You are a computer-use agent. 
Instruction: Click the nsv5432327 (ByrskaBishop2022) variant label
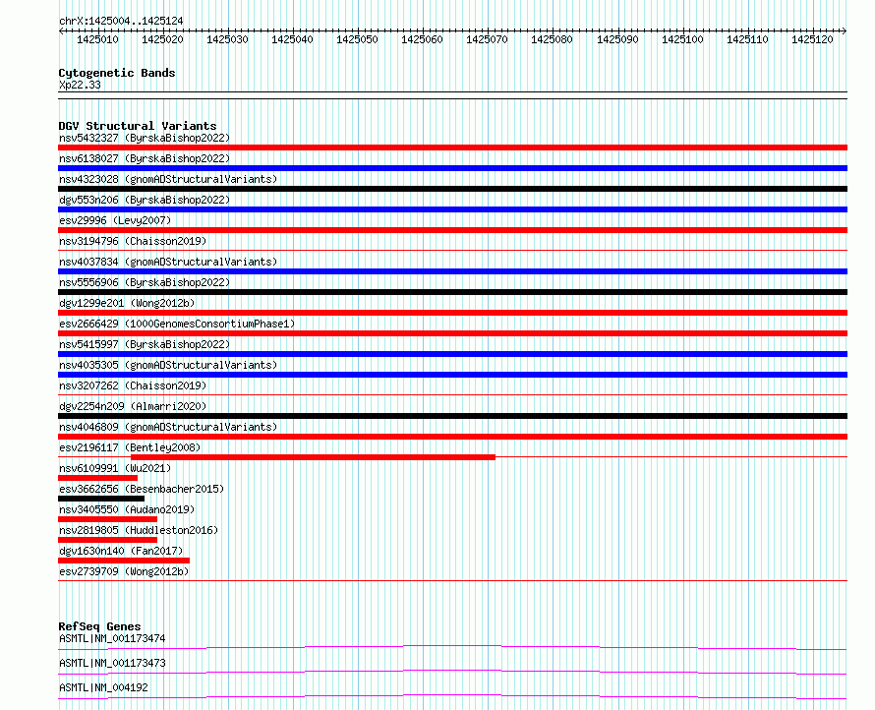[144, 138]
